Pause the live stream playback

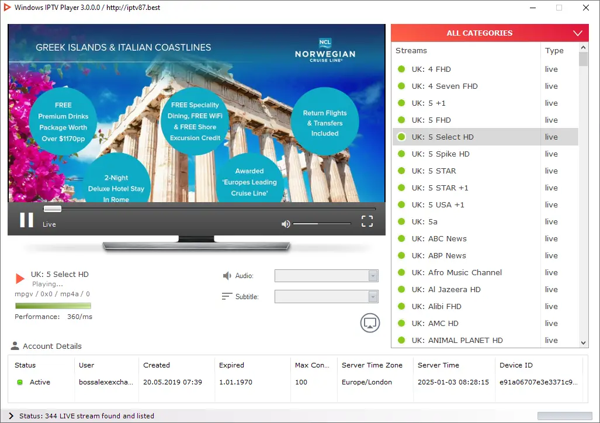tap(26, 220)
